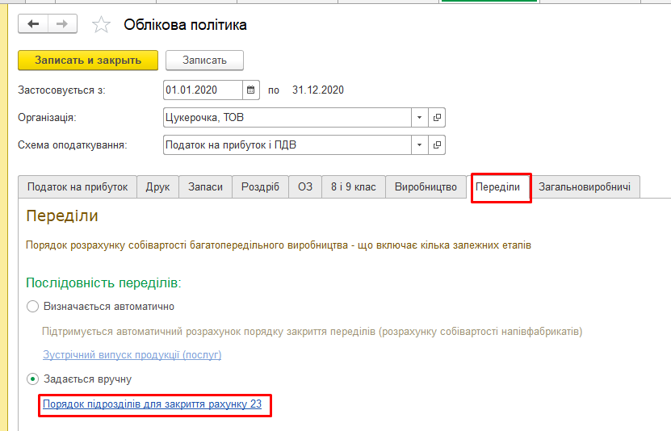The image size is (671, 431).
Task: Click the 'Записать' button
Action: tap(204, 60)
